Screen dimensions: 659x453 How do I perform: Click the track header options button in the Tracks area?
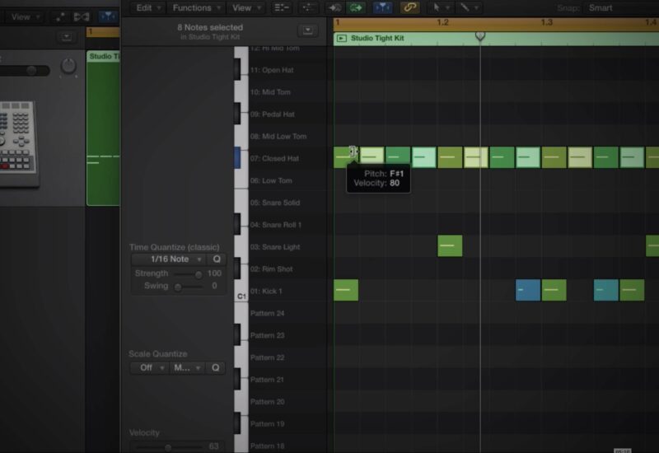click(x=67, y=37)
